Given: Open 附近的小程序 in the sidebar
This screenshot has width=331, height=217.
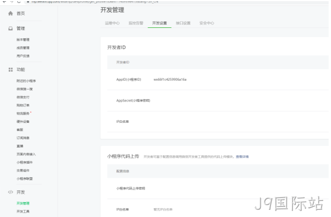Looking at the screenshot, I should [x=26, y=81].
